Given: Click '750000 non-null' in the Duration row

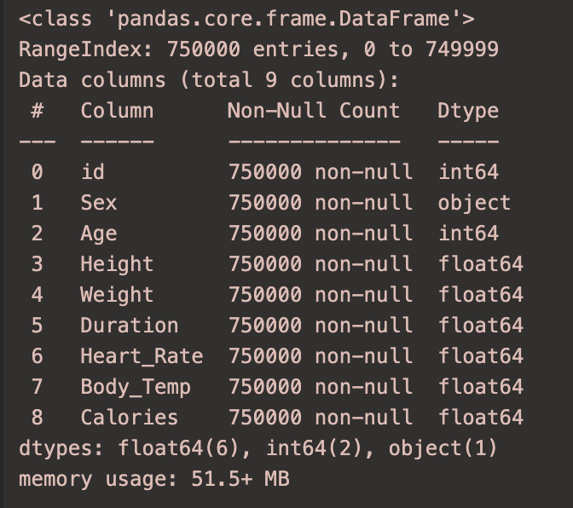Looking at the screenshot, I should click(x=321, y=325).
